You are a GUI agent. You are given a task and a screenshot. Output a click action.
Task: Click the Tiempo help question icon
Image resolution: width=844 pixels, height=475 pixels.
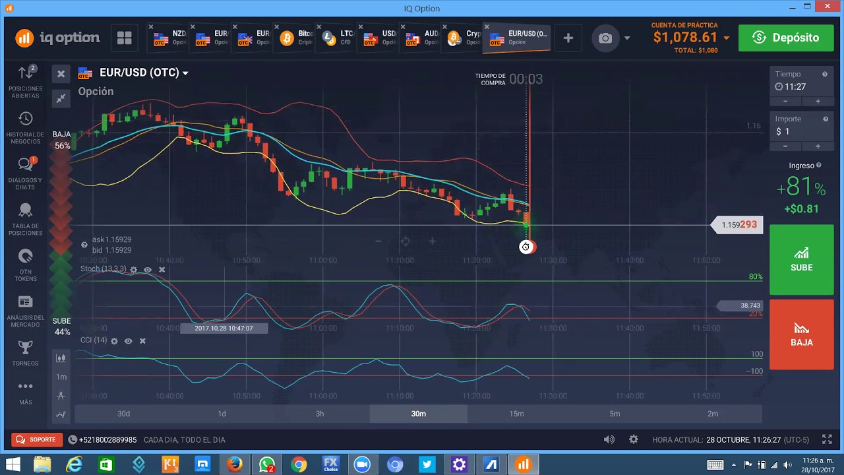pyautogui.click(x=825, y=75)
